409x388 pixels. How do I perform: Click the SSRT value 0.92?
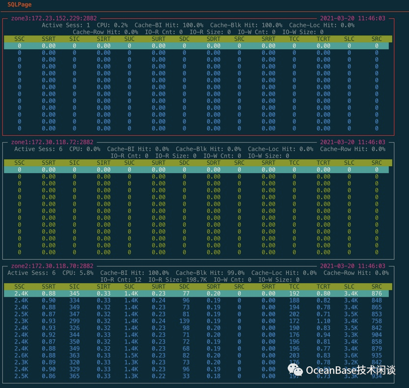pos(49,335)
